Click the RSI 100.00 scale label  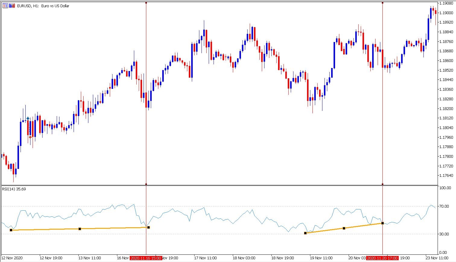tap(445, 188)
